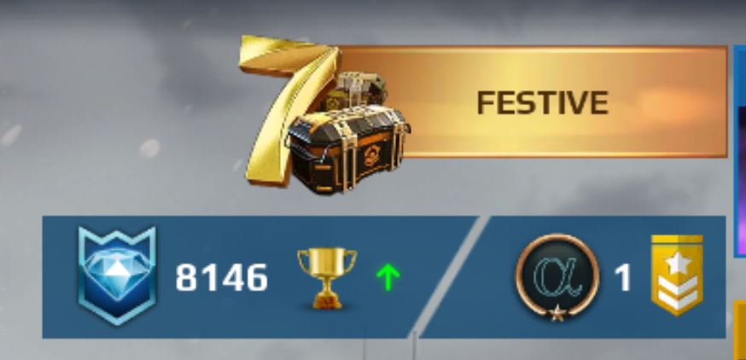Click the emblem on the chest's front

click(x=372, y=155)
